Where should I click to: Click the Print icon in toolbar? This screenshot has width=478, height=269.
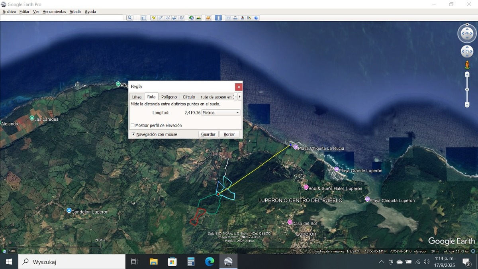(x=235, y=18)
